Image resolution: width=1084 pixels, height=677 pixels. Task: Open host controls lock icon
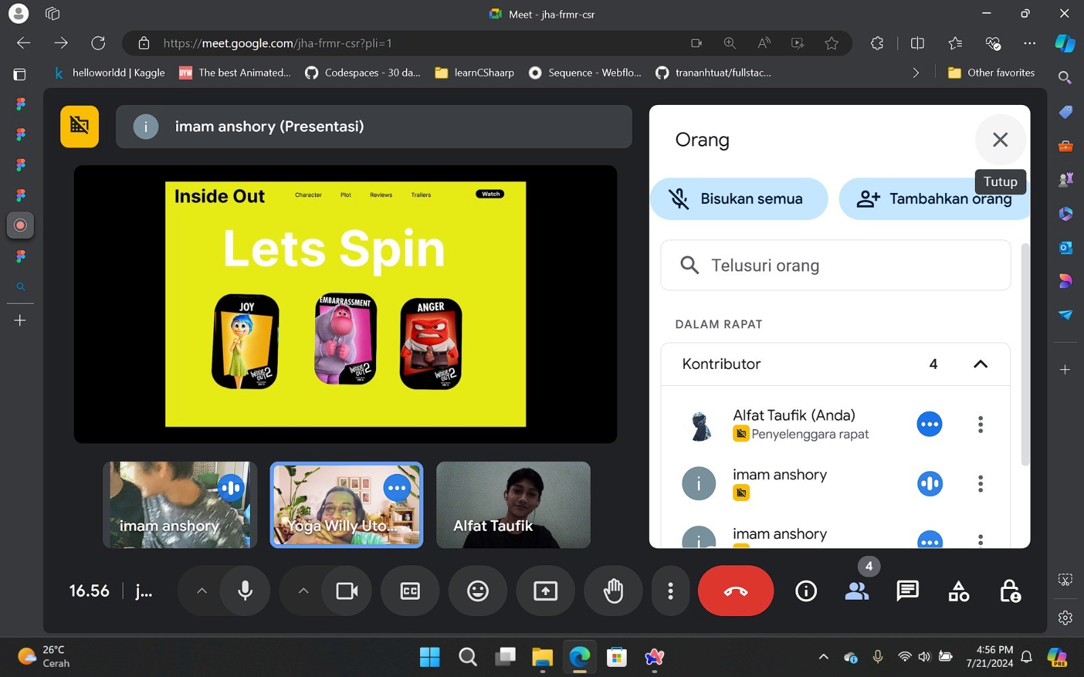pyautogui.click(x=1010, y=591)
